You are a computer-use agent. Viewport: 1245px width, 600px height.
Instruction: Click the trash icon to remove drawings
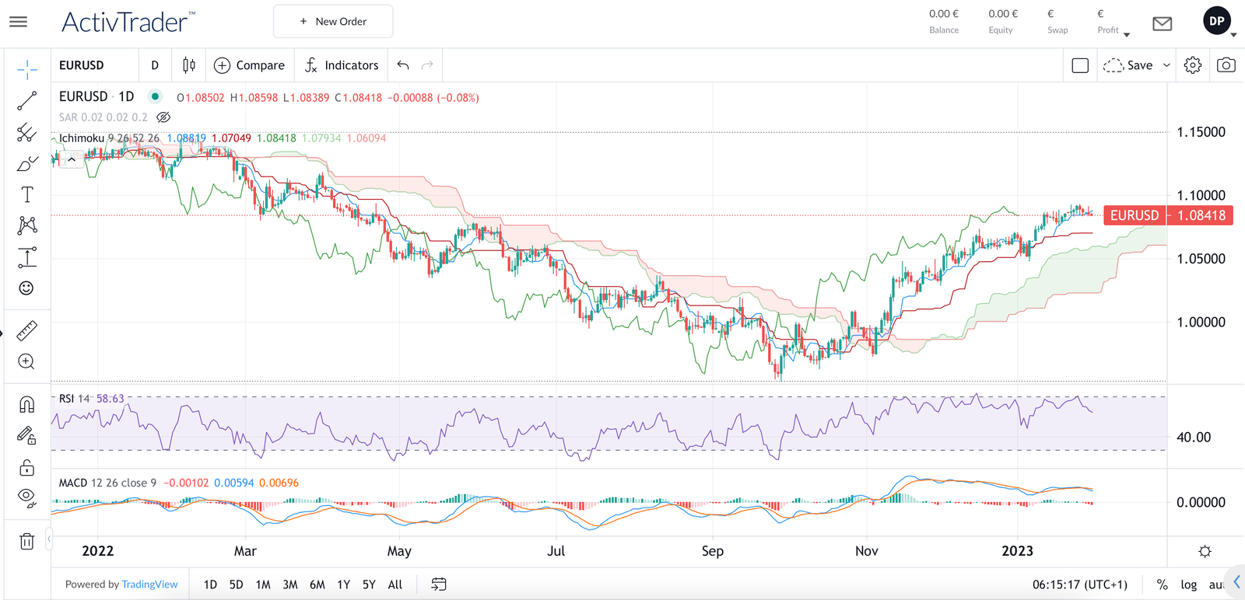[x=26, y=542]
